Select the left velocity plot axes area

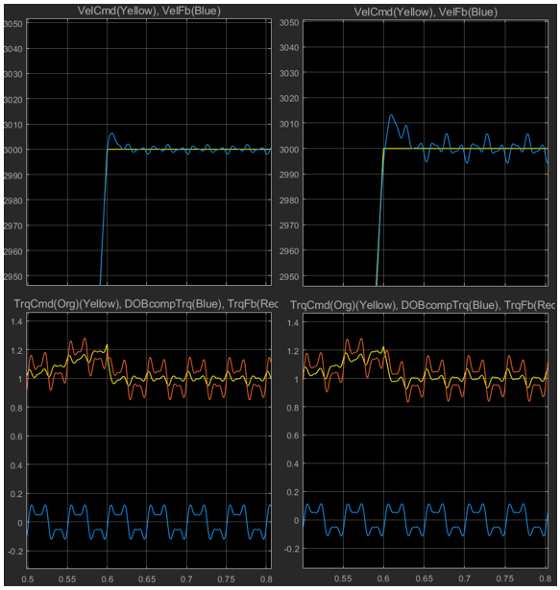pos(149,153)
